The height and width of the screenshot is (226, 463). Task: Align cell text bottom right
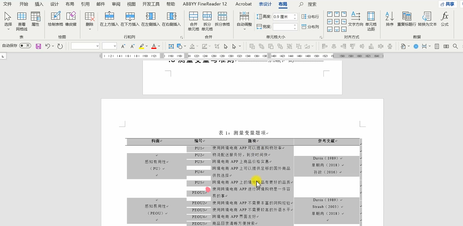pos(344,29)
